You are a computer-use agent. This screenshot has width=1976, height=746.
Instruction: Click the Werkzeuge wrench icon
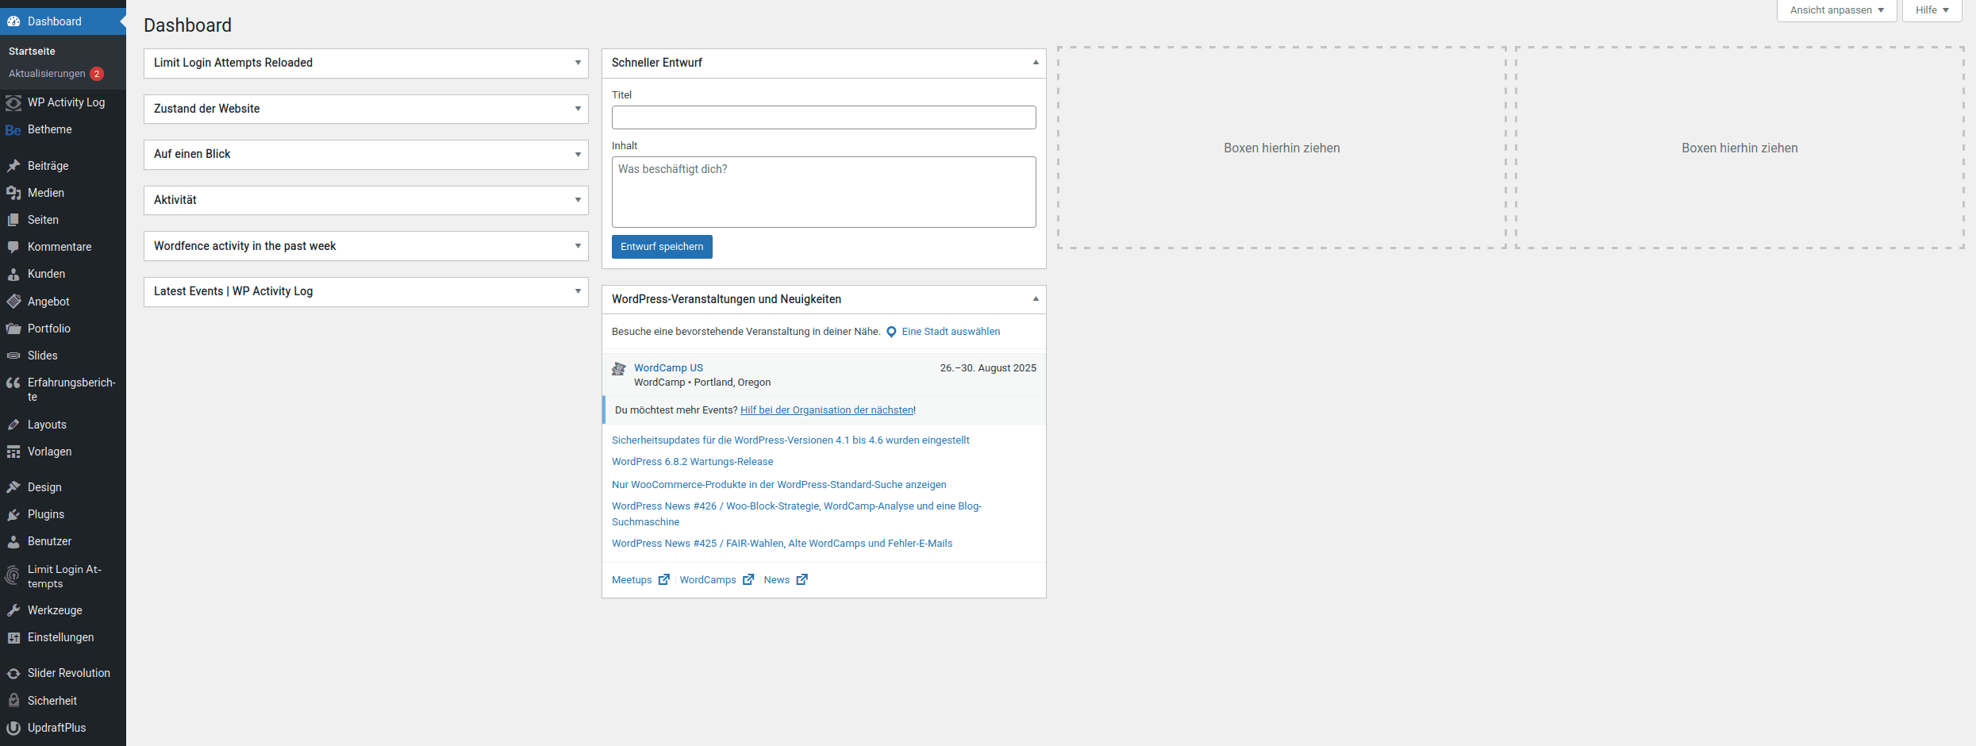pyautogui.click(x=13, y=610)
